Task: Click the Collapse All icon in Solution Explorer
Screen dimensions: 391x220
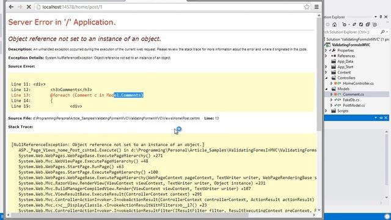Action: pyautogui.click(x=368, y=24)
